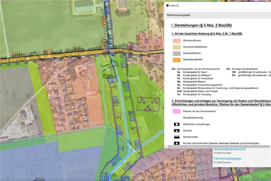Click the Sonderbauflächen orange swatch
Screen dimensions: 271x181
point(177,60)
